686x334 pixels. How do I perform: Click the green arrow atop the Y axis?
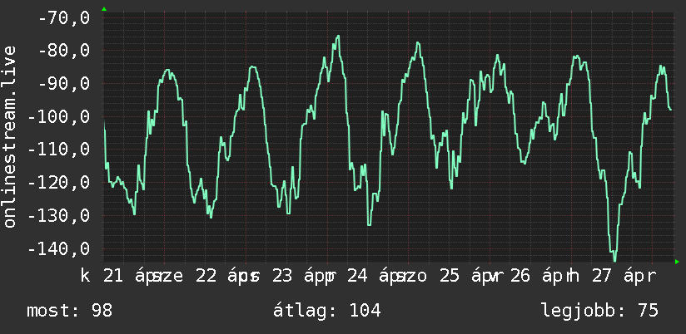[x=104, y=9]
